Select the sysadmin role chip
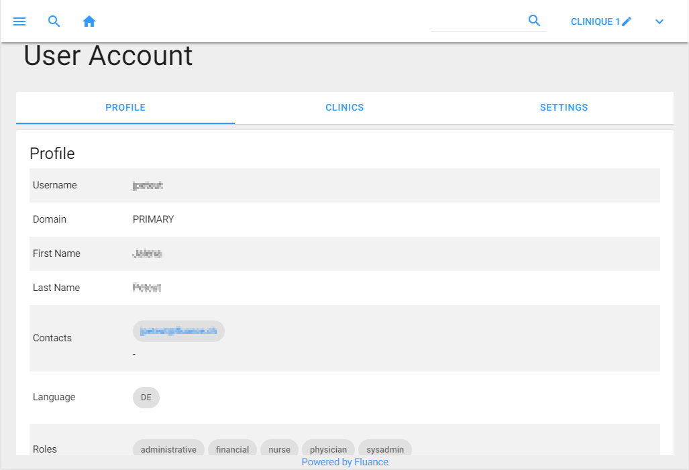689x470 pixels. (x=385, y=449)
